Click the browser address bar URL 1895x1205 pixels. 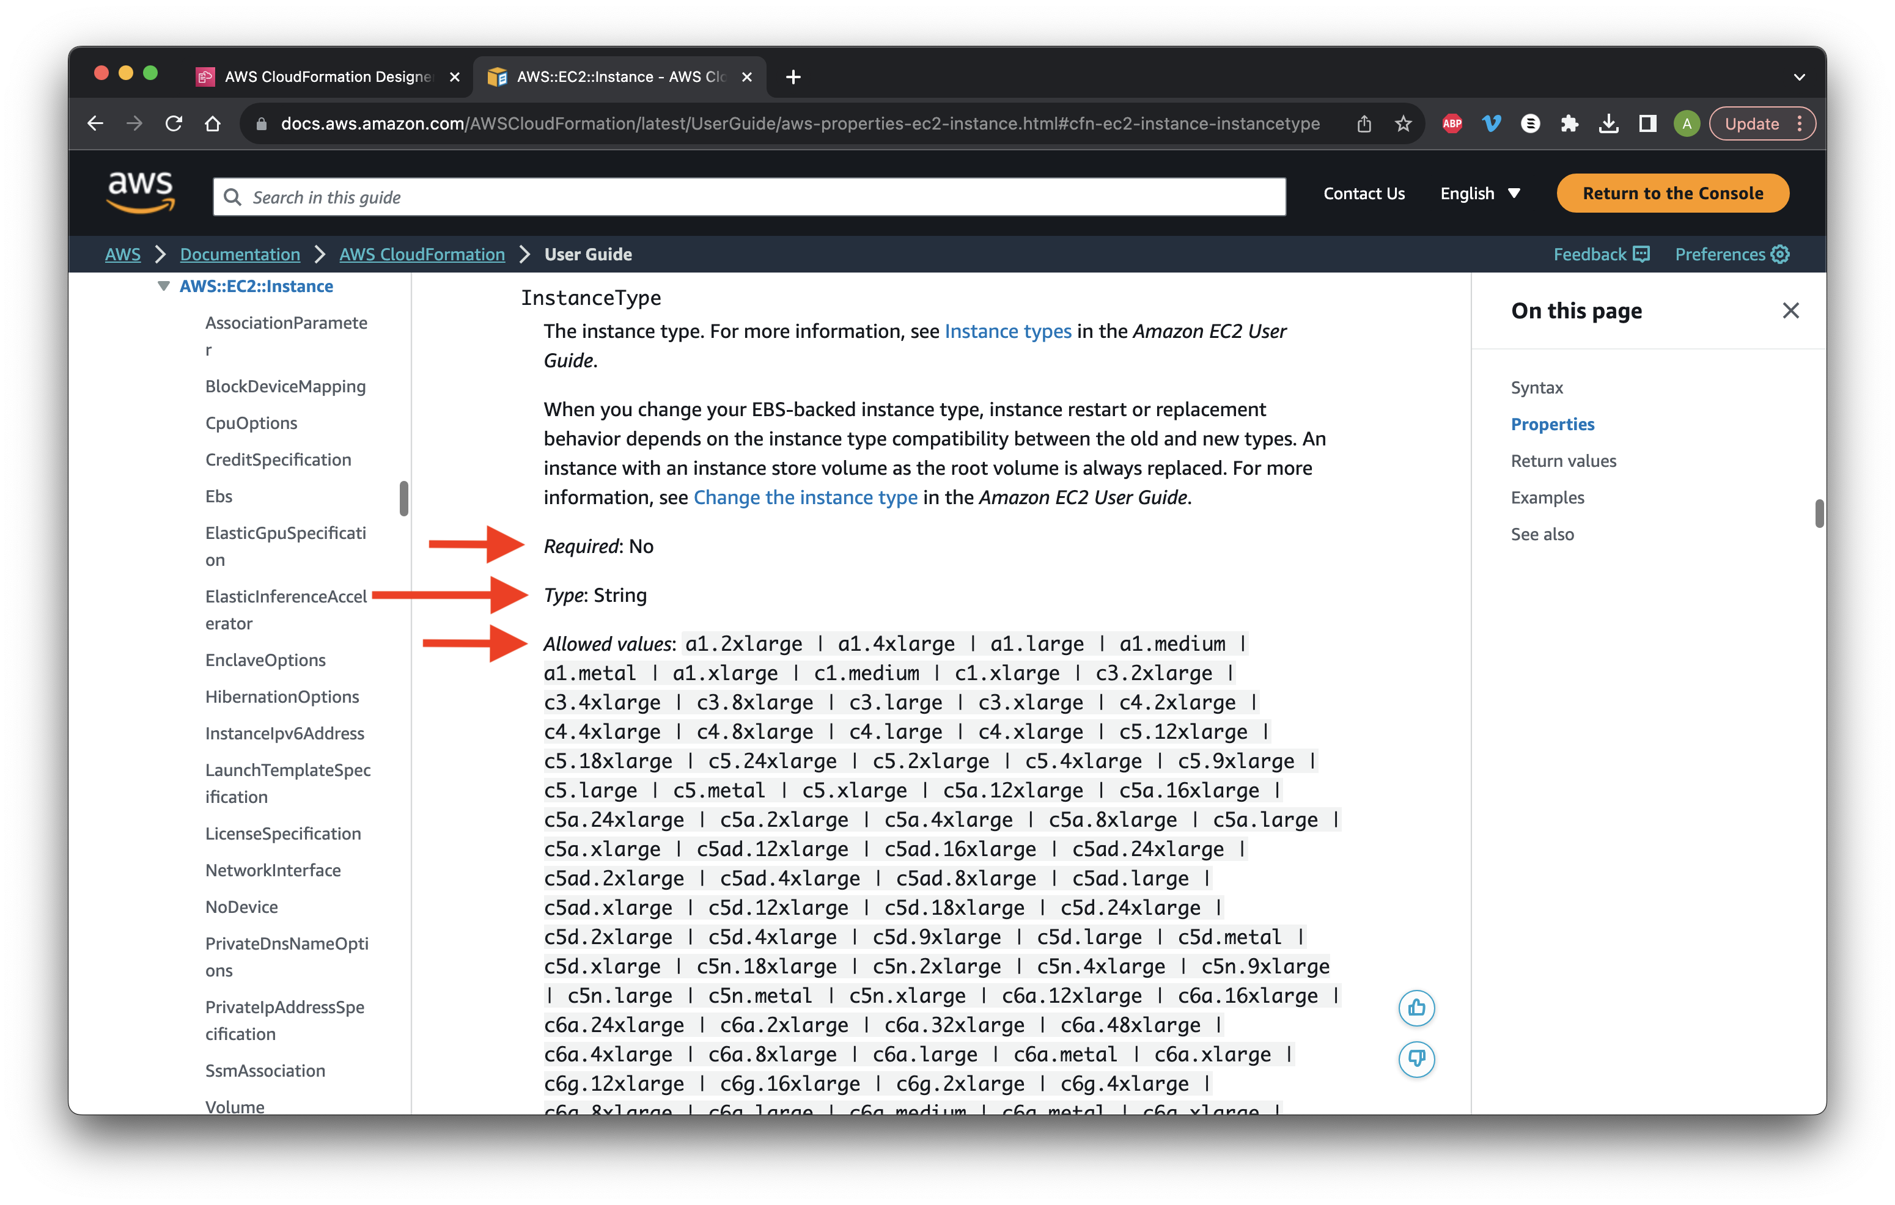pos(800,123)
